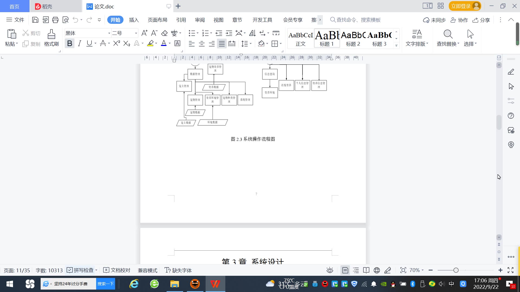Click the font color A button
520x292 pixels.
coord(164,43)
